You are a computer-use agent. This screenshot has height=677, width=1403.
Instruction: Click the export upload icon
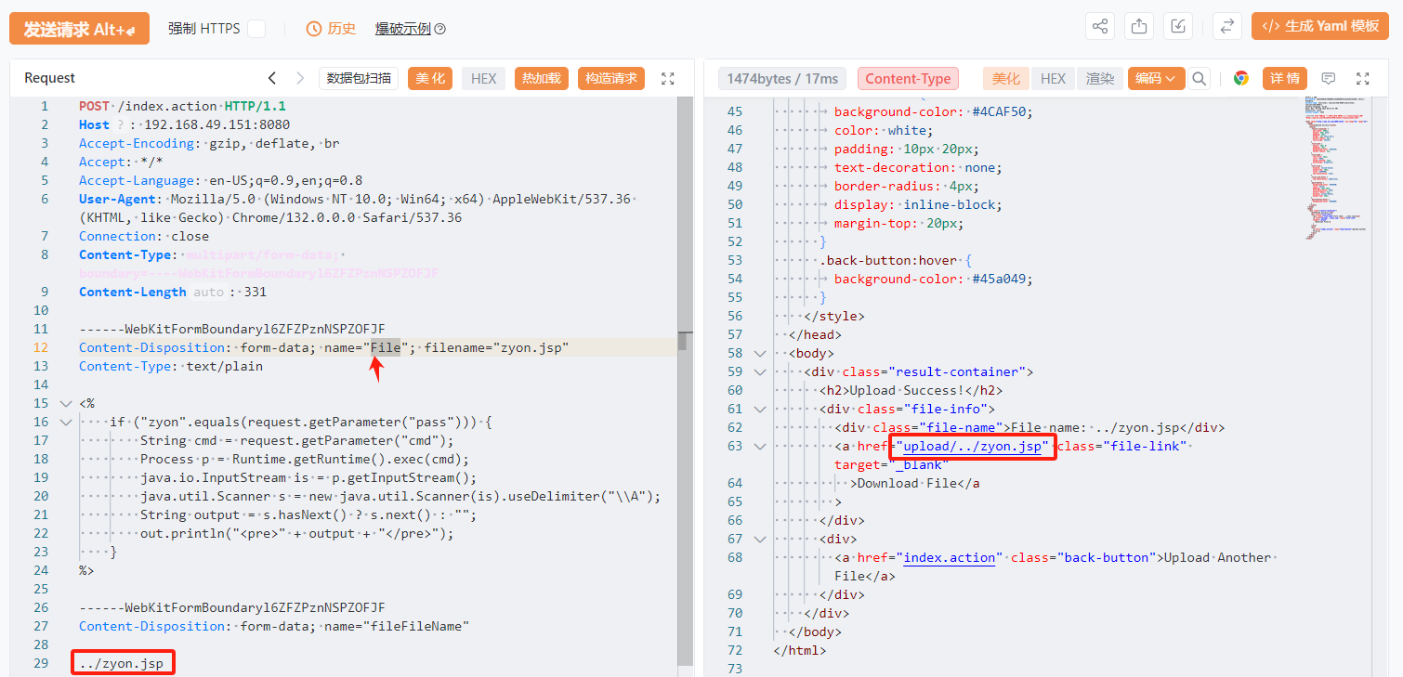click(1139, 27)
